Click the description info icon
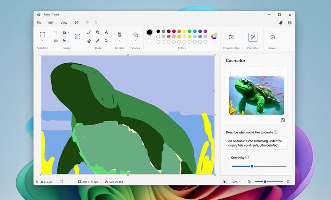Image resolution: width=331 pixels, height=200 pixels. coord(275,132)
